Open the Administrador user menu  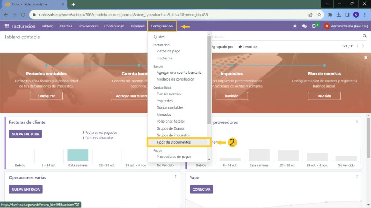click(346, 26)
